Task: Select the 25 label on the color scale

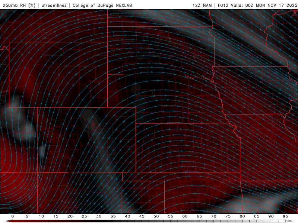Action: pyautogui.click(x=85, y=216)
